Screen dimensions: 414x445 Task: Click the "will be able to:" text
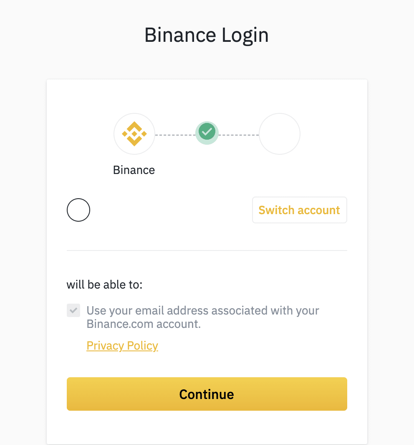pyautogui.click(x=104, y=285)
